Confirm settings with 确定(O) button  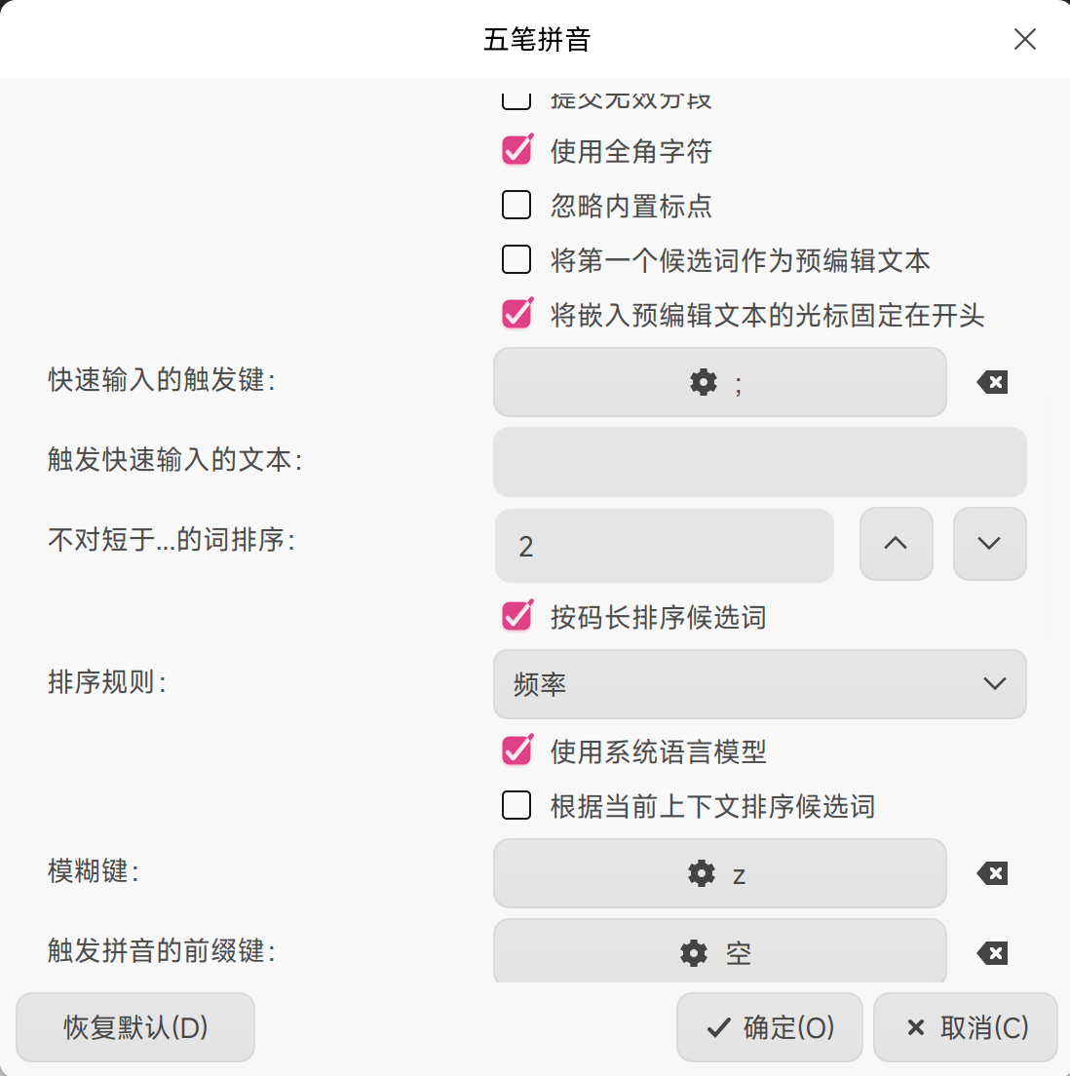click(770, 1027)
